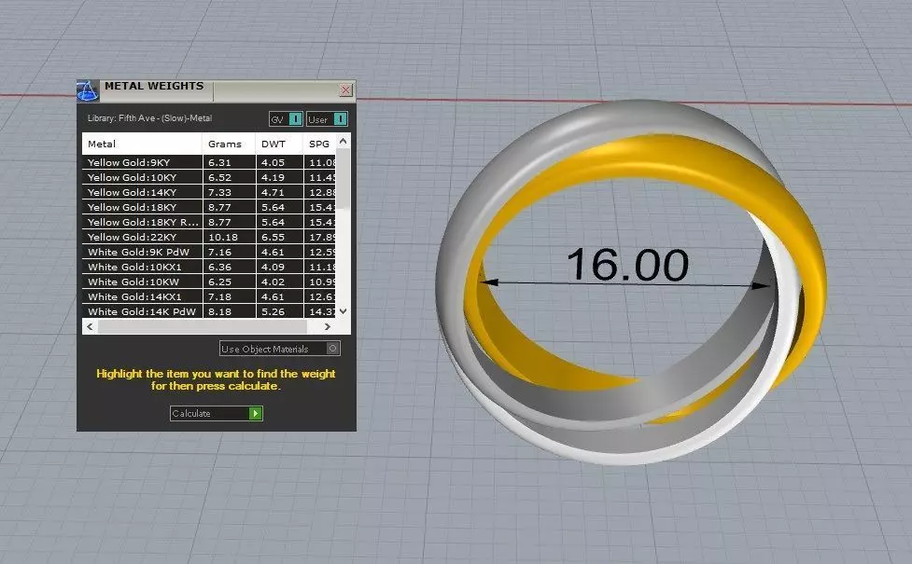The height and width of the screenshot is (564, 912).
Task: Click the horizontal scrollbar thumb under metal table
Action: coord(202,326)
